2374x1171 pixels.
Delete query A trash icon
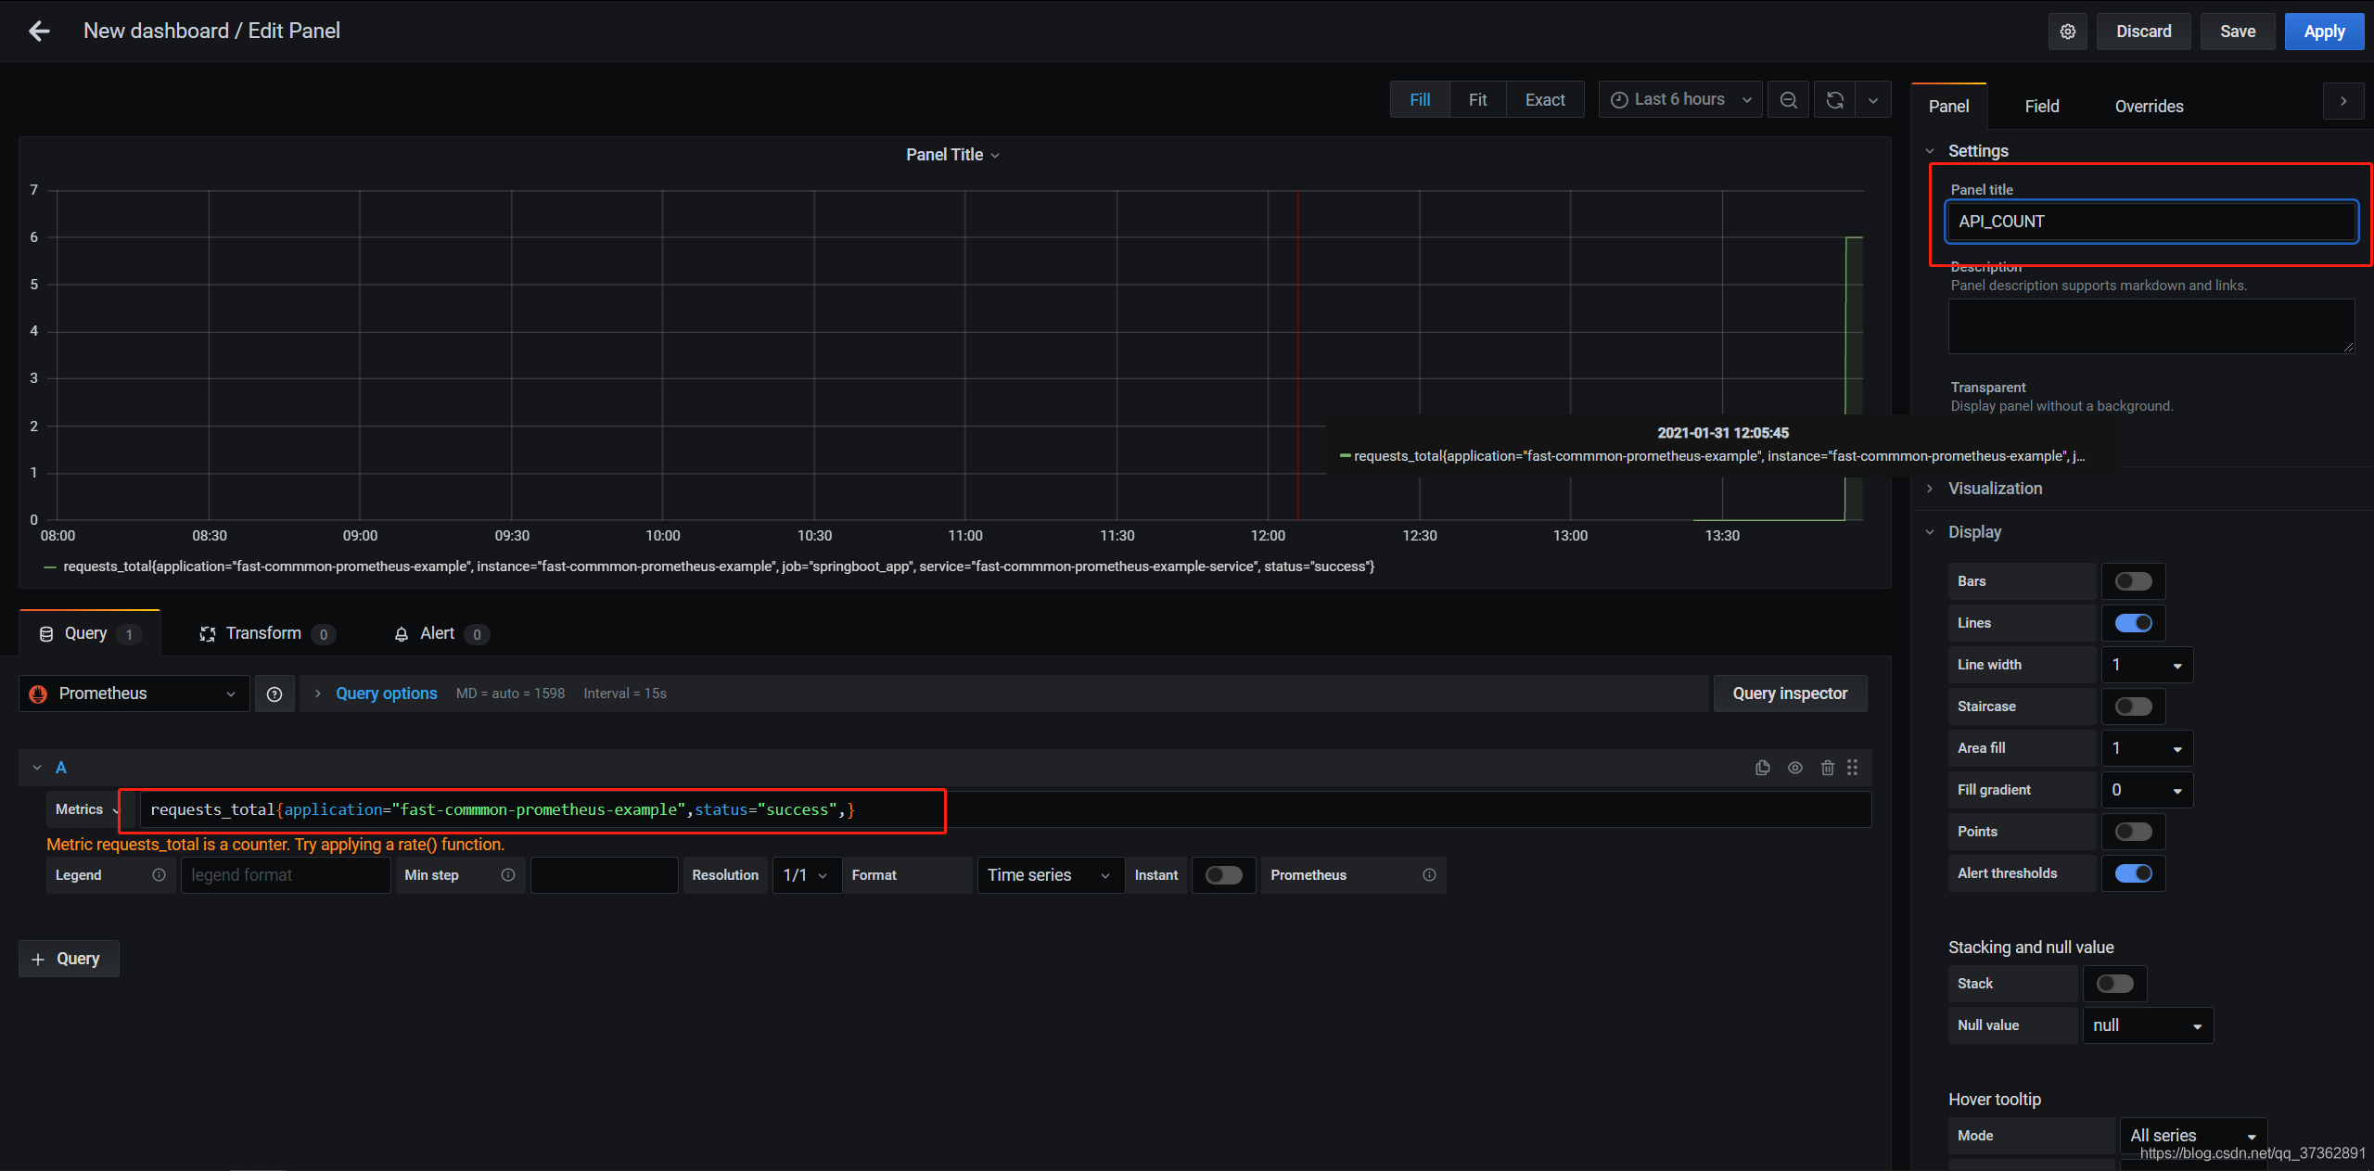pos(1827,768)
